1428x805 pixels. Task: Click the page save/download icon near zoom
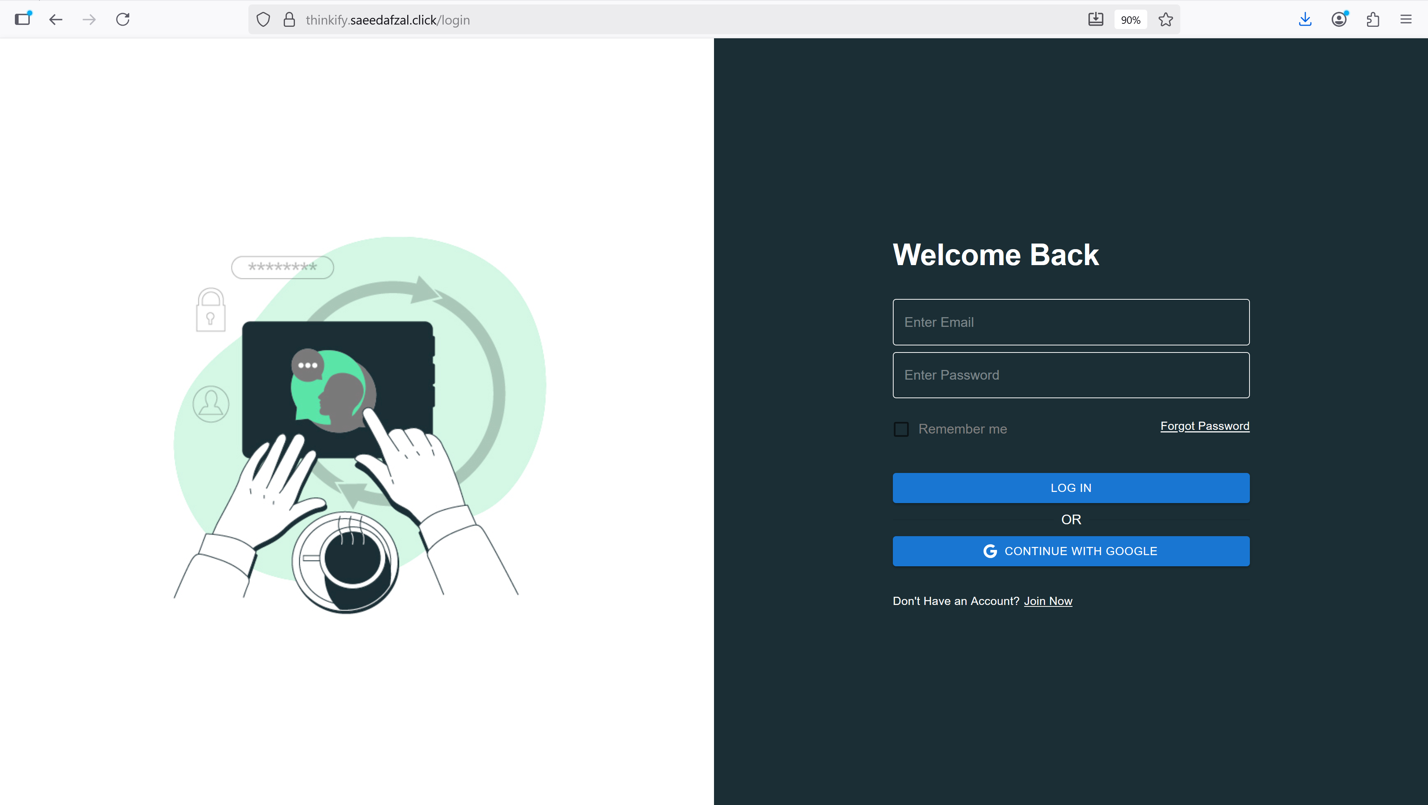pos(1096,19)
